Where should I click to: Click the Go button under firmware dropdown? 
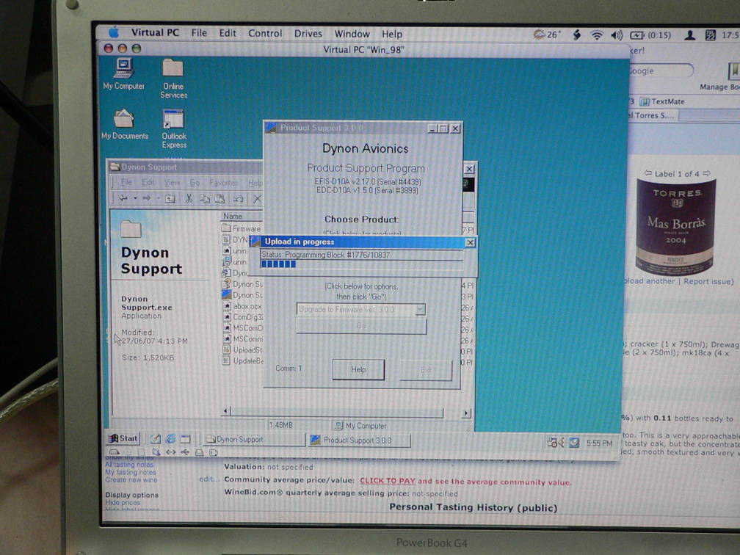361,326
